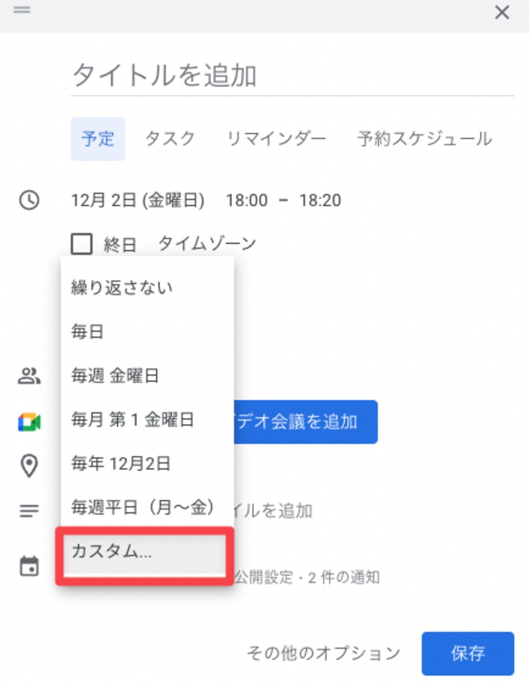The image size is (529, 683).
Task: Toggle the 終日 all-day checkbox
Action: click(x=82, y=244)
